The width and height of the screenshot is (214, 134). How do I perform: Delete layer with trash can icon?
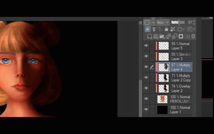[x=193, y=36]
